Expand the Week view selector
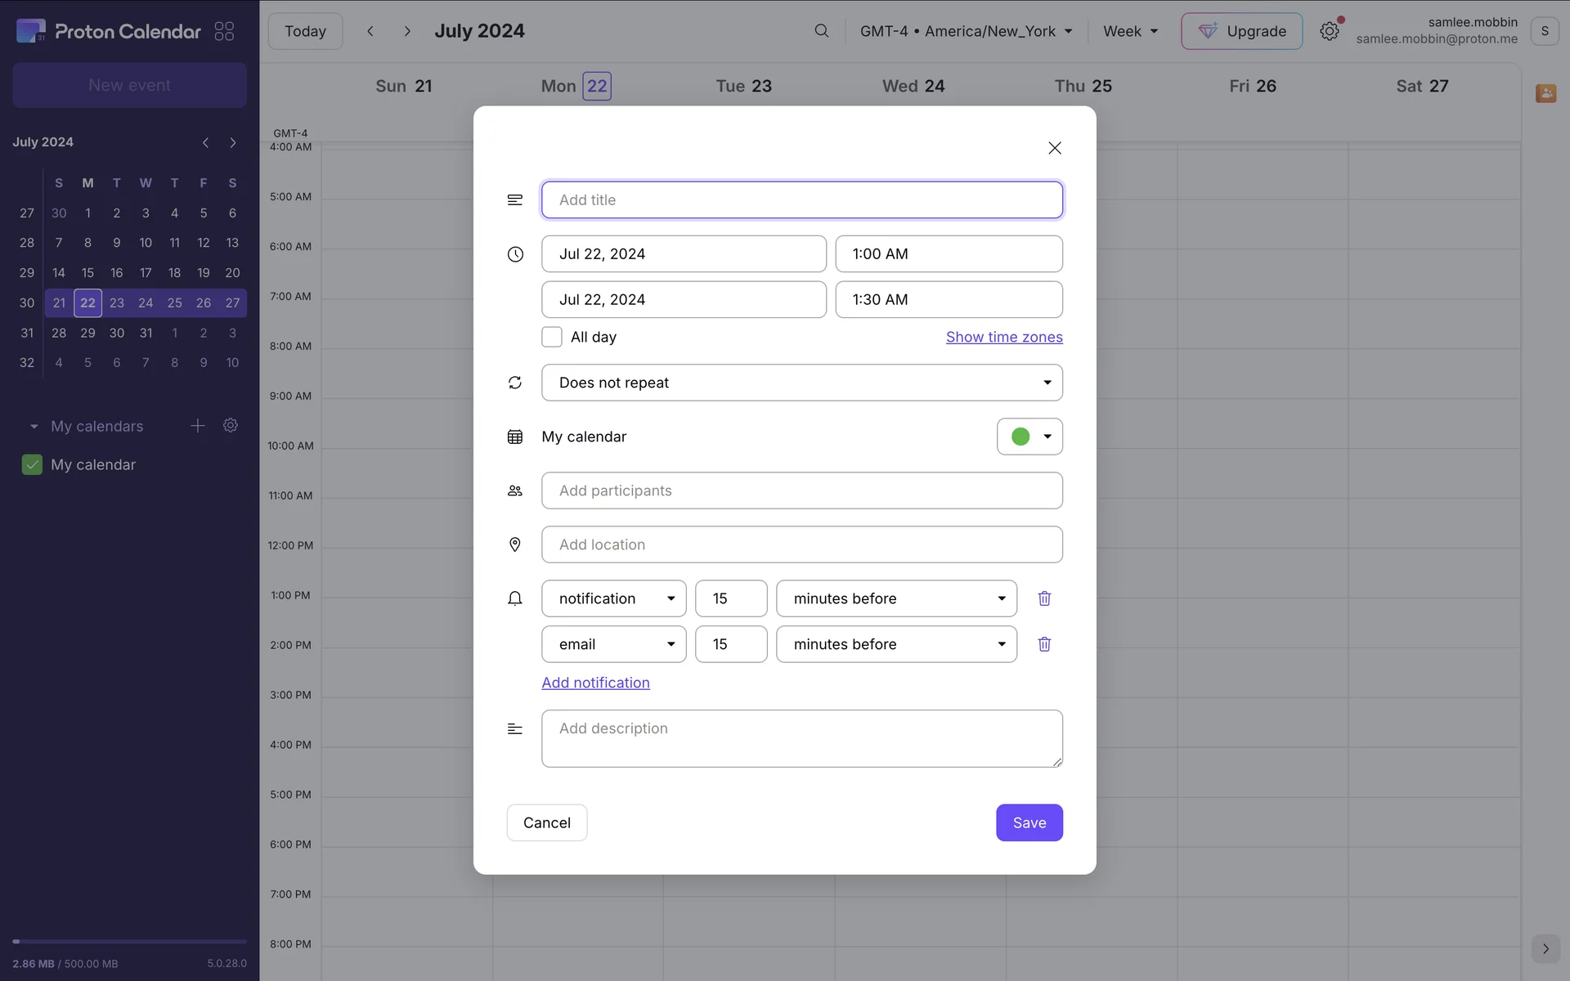The height and width of the screenshot is (981, 1570). [x=1130, y=31]
